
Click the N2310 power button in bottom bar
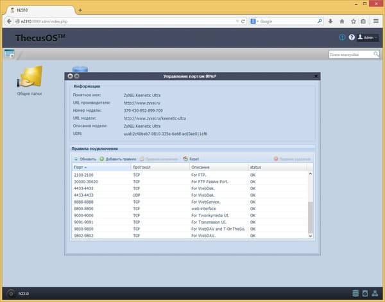coord(11,294)
